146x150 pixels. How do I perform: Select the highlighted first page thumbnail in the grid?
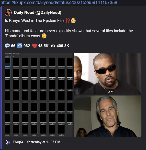pyautogui.click(x=8, y=62)
